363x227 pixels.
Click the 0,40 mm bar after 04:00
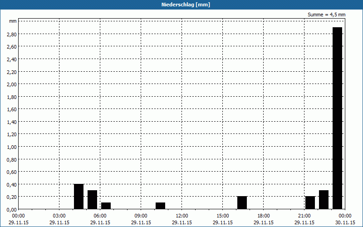coord(78,197)
